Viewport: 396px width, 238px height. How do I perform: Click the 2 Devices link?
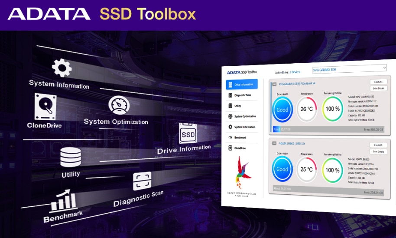295,72
